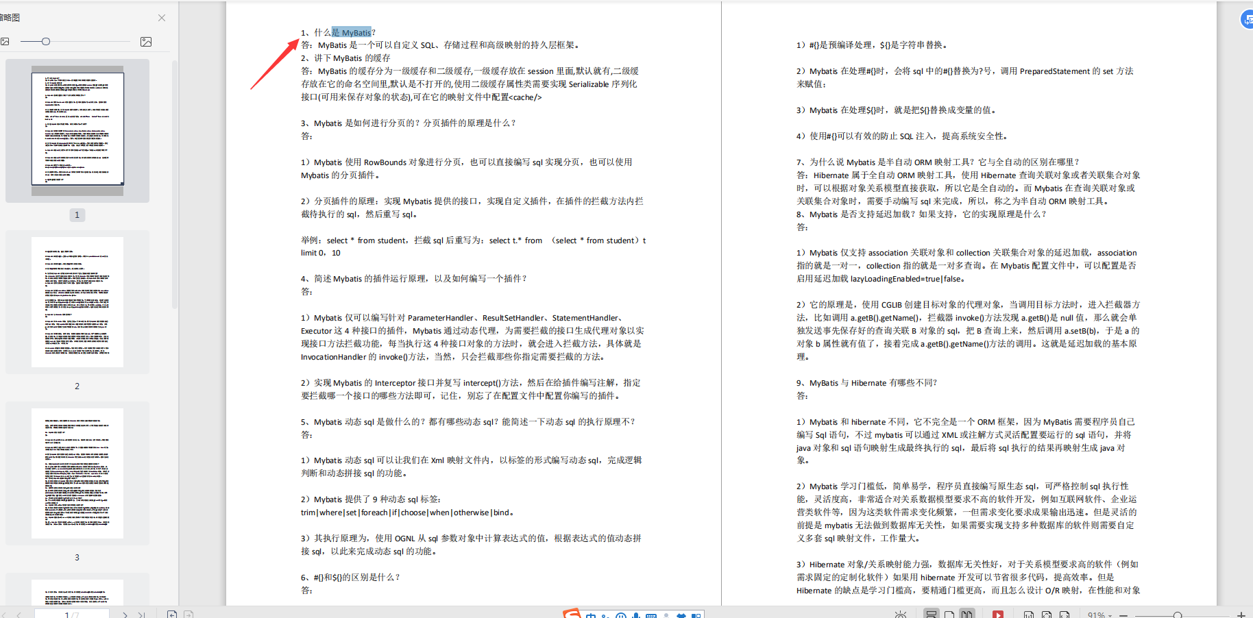Select page 3 thumbnail
The image size is (1253, 618).
click(x=77, y=473)
